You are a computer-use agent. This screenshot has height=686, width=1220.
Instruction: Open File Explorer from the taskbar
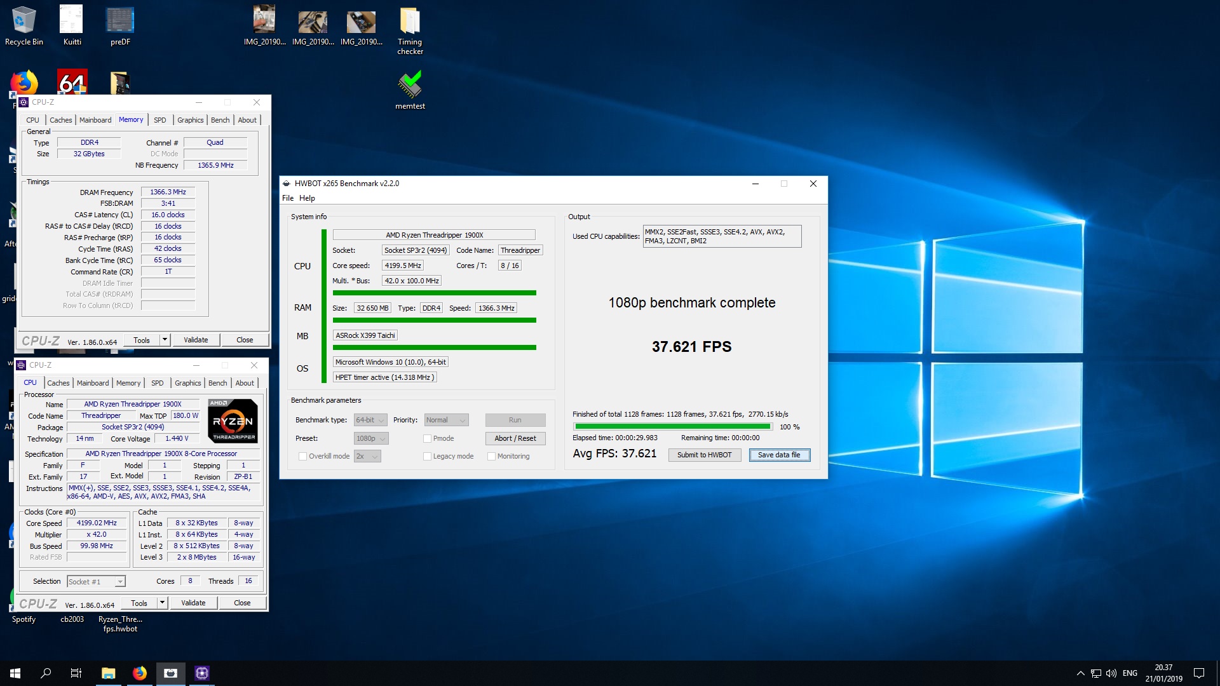point(108,673)
